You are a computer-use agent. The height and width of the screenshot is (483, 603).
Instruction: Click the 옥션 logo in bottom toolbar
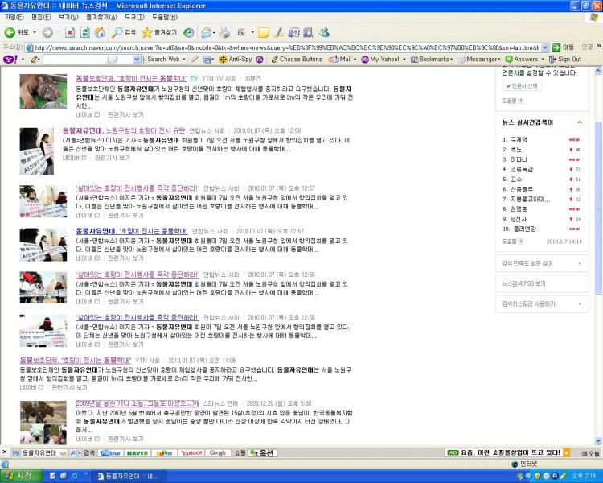pyautogui.click(x=262, y=453)
